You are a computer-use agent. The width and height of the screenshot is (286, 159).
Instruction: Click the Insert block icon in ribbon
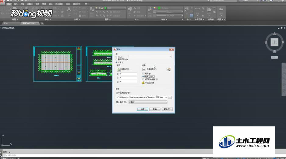tap(130, 9)
